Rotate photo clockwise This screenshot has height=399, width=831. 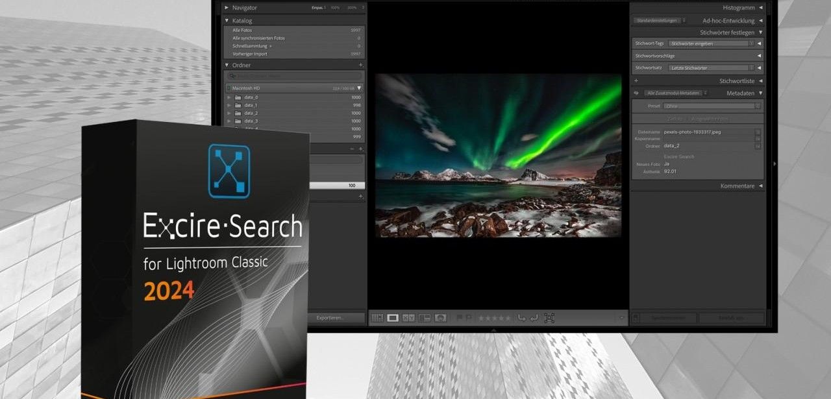click(x=534, y=318)
